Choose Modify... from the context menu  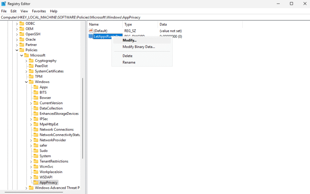coord(130,40)
